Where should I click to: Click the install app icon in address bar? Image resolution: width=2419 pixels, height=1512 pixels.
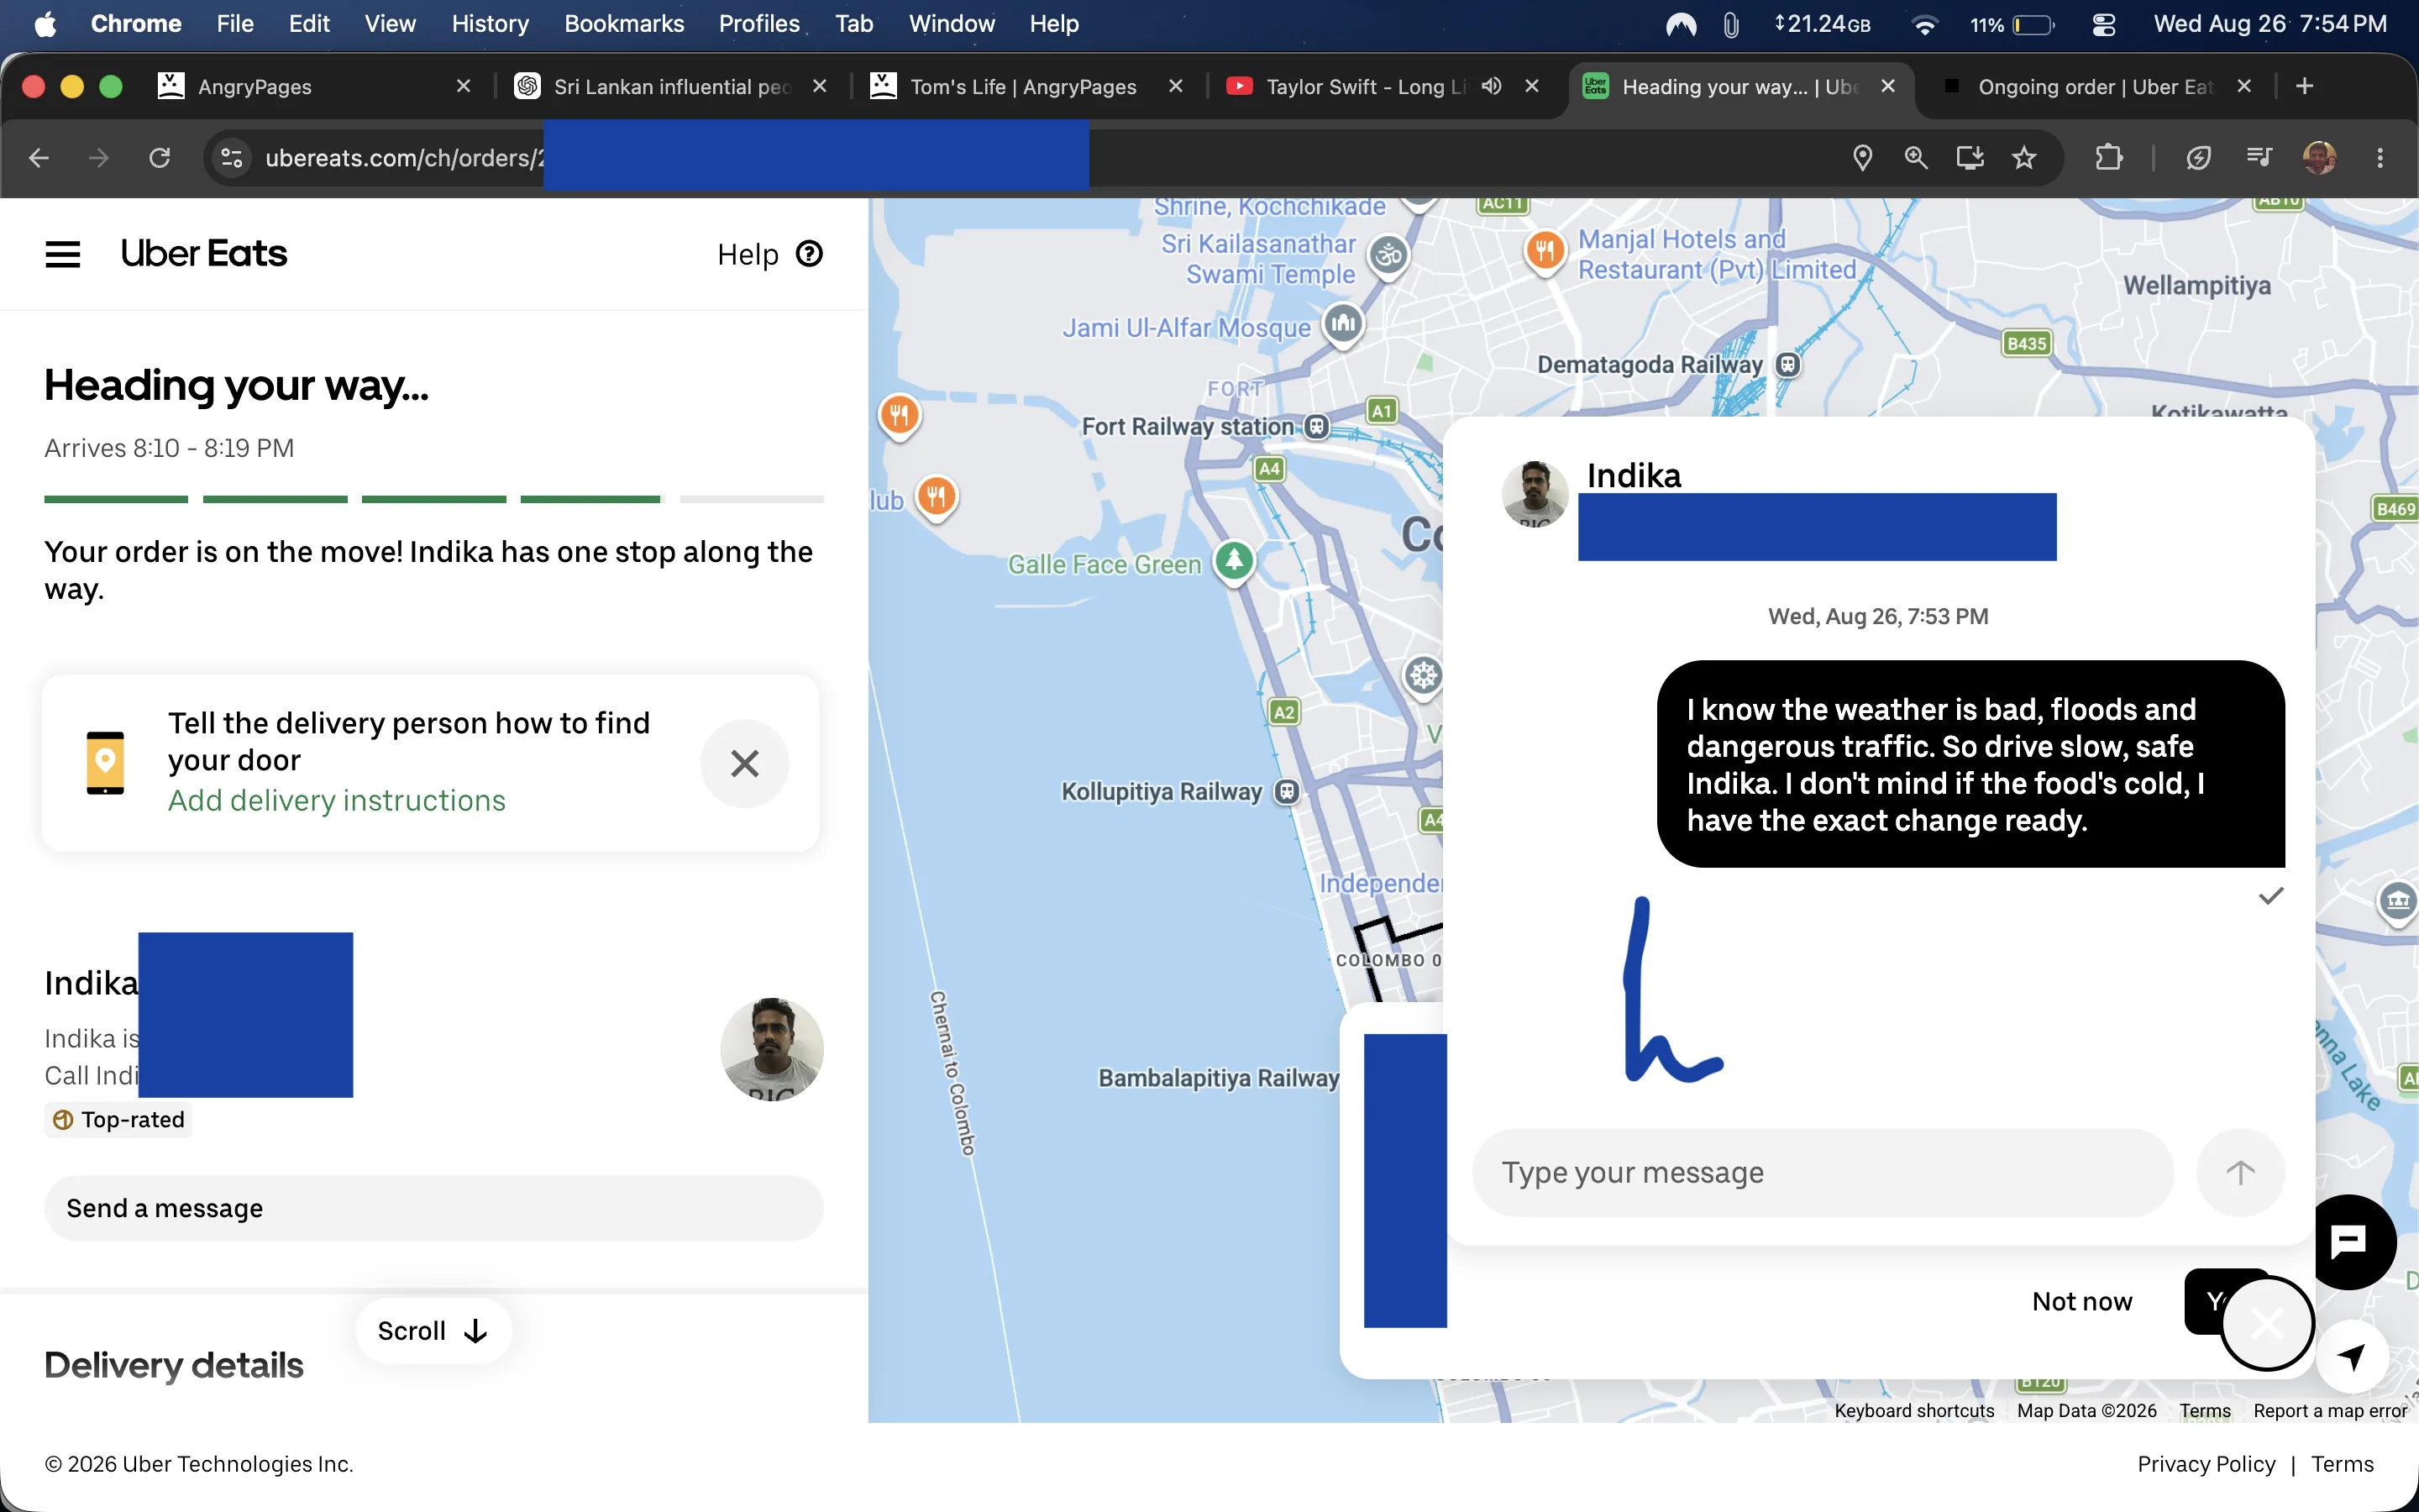point(1970,158)
